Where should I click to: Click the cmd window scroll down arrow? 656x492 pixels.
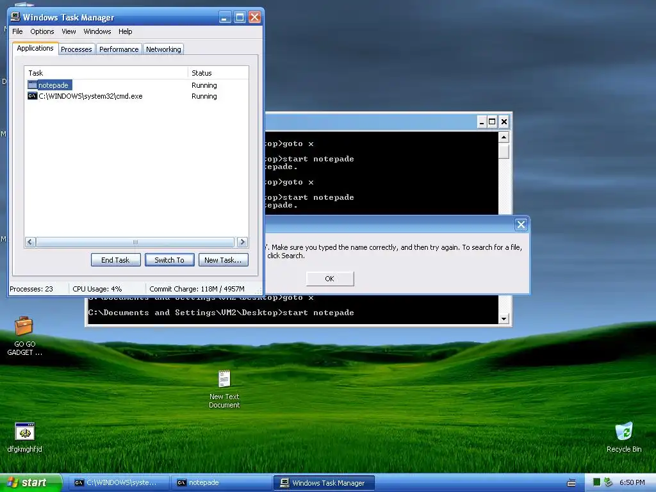click(x=504, y=319)
